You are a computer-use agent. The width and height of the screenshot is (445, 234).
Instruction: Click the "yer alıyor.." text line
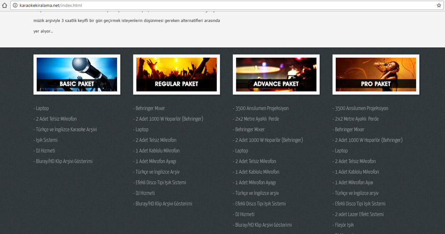point(43,31)
